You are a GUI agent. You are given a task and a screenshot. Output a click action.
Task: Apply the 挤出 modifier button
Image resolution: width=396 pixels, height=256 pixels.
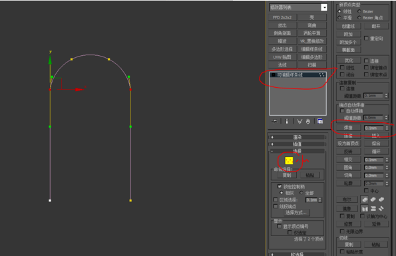tap(282, 25)
